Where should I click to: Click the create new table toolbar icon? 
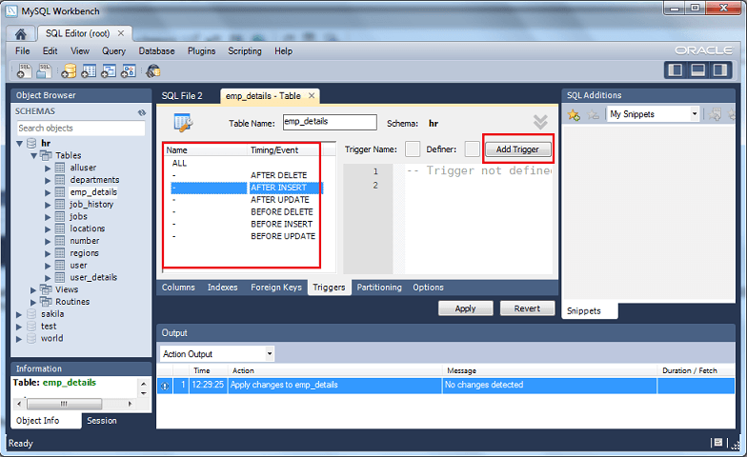[89, 70]
